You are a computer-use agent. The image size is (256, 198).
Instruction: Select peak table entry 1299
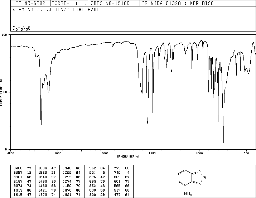(x=72, y=173)
